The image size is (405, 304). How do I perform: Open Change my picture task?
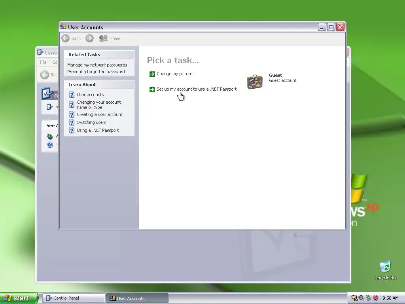174,74
